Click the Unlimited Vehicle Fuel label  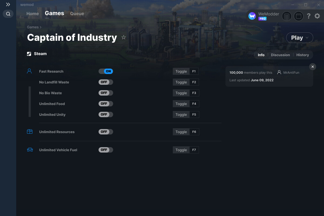(x=58, y=150)
